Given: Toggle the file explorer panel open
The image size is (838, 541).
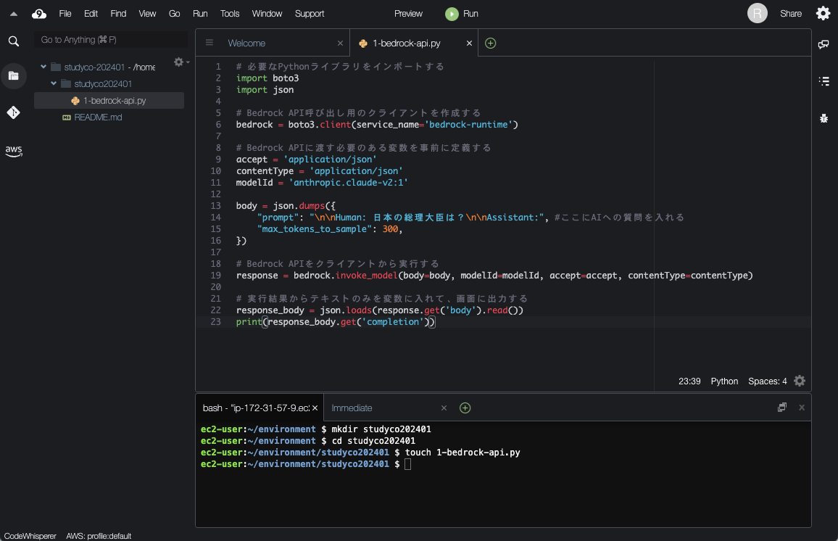Looking at the screenshot, I should coord(14,75).
